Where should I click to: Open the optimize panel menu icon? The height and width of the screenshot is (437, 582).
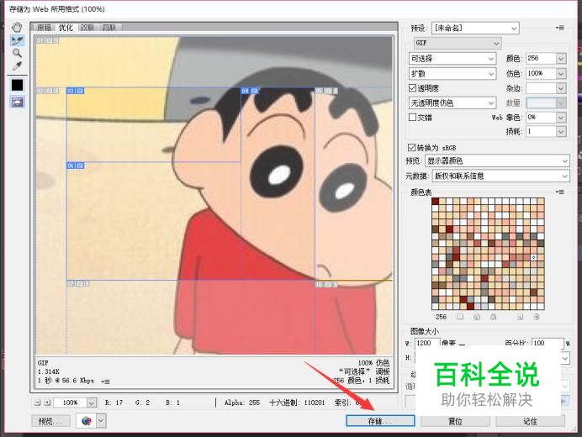[560, 28]
